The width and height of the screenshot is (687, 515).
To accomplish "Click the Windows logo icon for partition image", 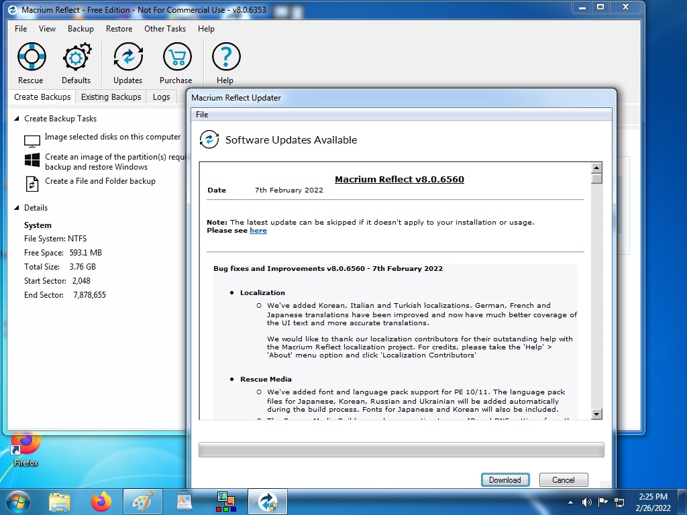I will pos(32,160).
